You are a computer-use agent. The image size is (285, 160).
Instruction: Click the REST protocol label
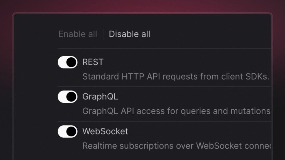coord(93,62)
